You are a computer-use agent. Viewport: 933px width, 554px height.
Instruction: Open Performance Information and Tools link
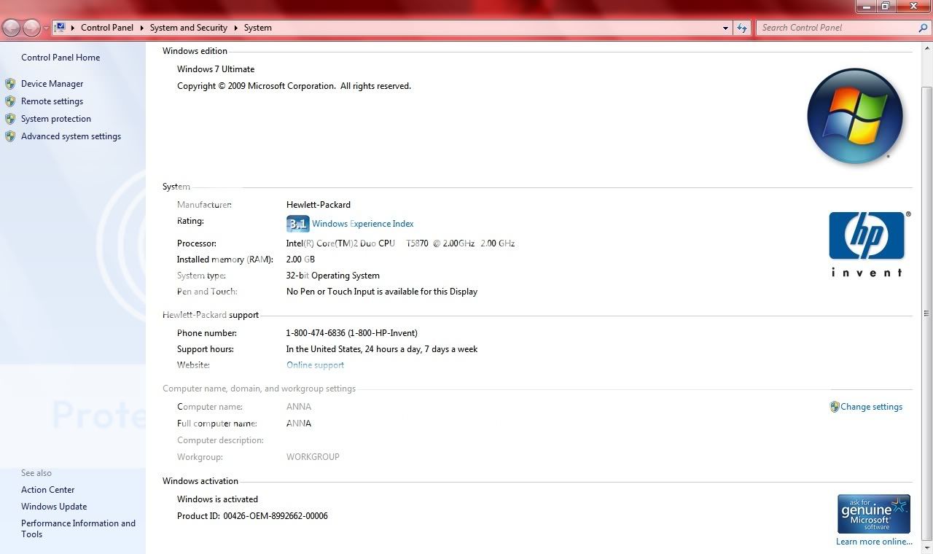click(x=78, y=528)
